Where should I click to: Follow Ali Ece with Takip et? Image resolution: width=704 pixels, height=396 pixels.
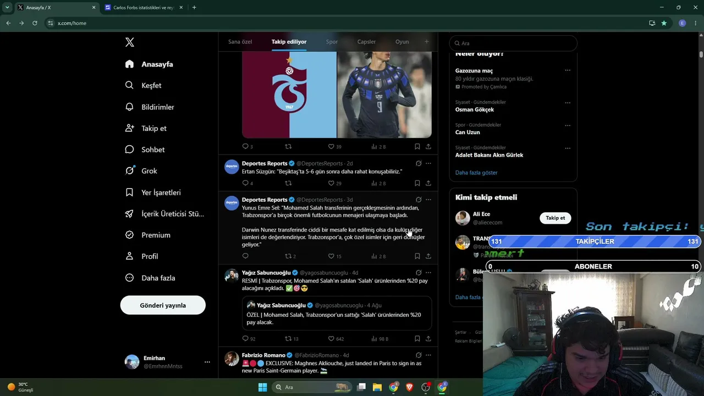pos(555,218)
